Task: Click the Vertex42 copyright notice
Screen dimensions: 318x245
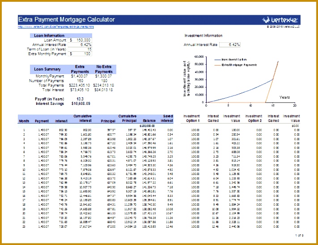Action: pyautogui.click(x=283, y=27)
